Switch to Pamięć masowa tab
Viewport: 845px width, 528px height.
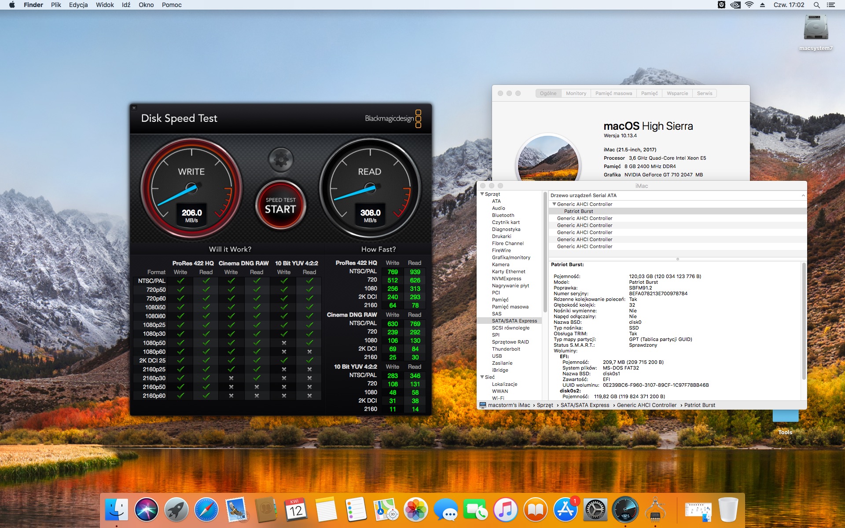pos(614,93)
